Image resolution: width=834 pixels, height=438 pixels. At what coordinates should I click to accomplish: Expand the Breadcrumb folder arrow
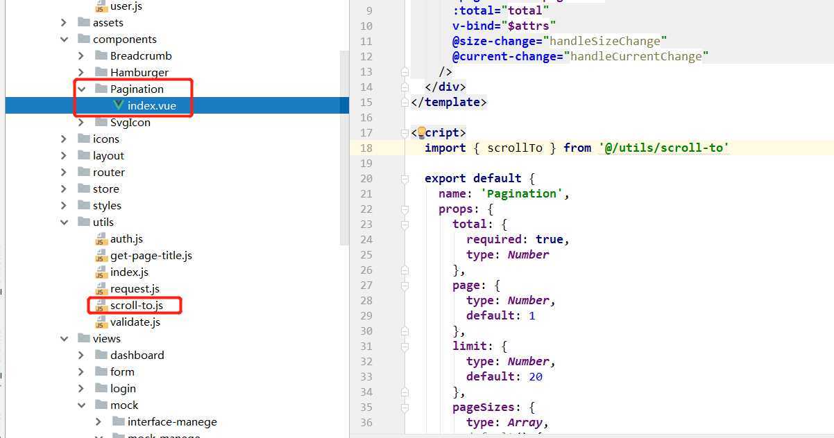point(82,56)
